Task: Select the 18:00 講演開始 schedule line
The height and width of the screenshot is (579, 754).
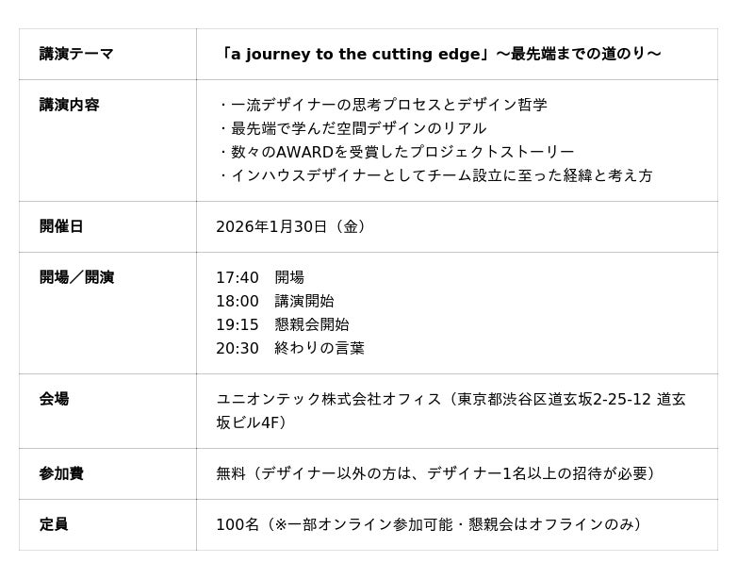Action: (275, 301)
